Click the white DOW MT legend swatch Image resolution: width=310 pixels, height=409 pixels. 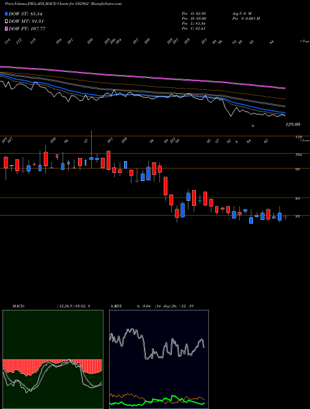click(6, 22)
